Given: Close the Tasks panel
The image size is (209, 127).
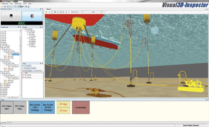Looking at the screenshot, I should [x=42, y=63].
